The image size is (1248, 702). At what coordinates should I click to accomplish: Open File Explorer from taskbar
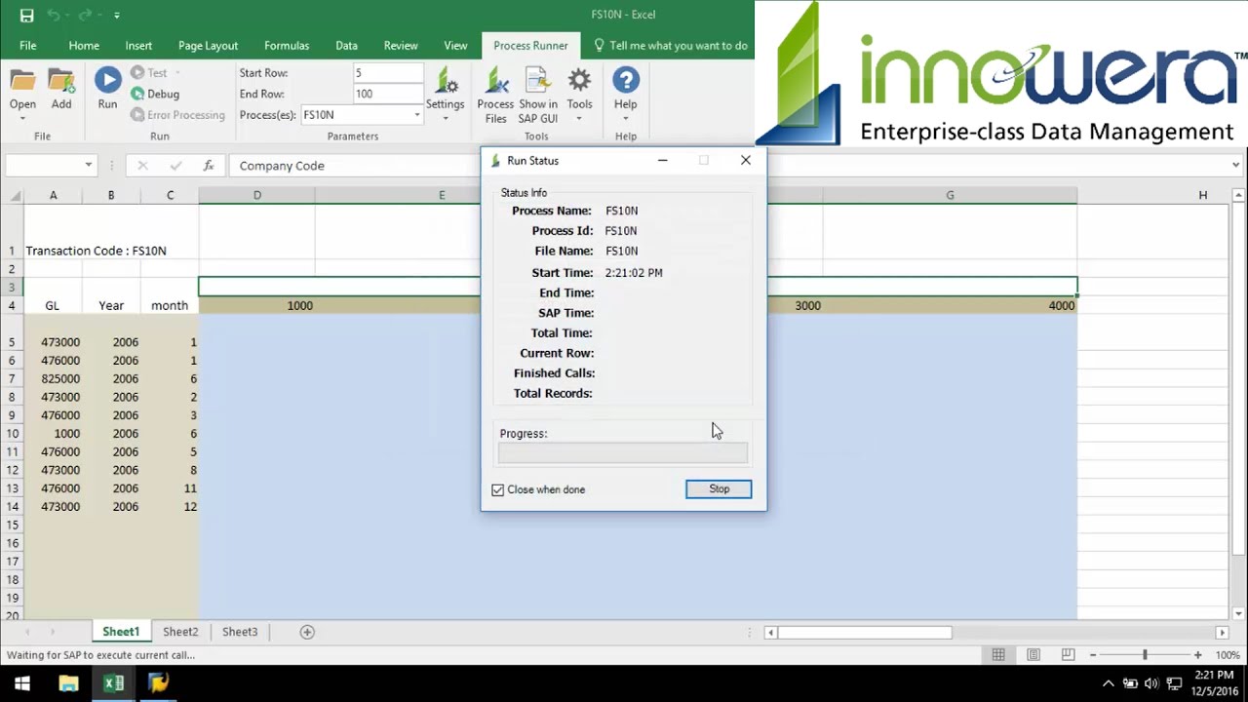click(x=68, y=683)
